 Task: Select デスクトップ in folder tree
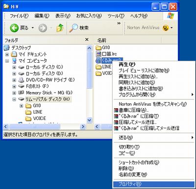(21, 48)
